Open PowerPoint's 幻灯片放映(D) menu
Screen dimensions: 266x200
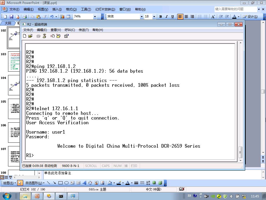click(105, 9)
